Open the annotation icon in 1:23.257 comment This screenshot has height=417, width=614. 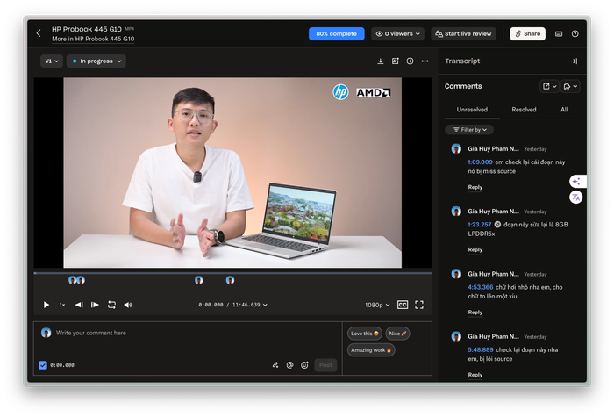tap(497, 225)
